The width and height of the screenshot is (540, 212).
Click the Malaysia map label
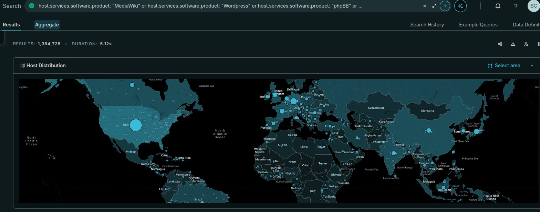pos(429,181)
